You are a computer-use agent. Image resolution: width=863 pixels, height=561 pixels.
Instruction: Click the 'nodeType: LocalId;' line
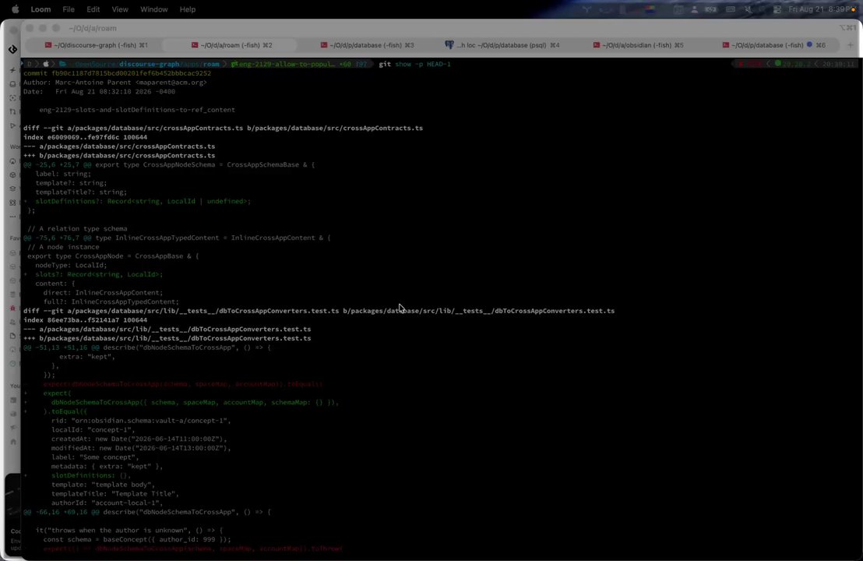pos(71,265)
